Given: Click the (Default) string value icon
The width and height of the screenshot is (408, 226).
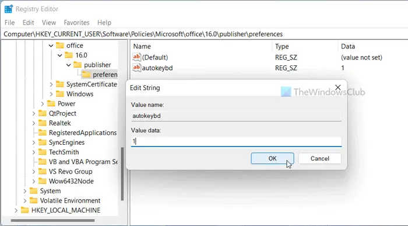Looking at the screenshot, I should 136,57.
